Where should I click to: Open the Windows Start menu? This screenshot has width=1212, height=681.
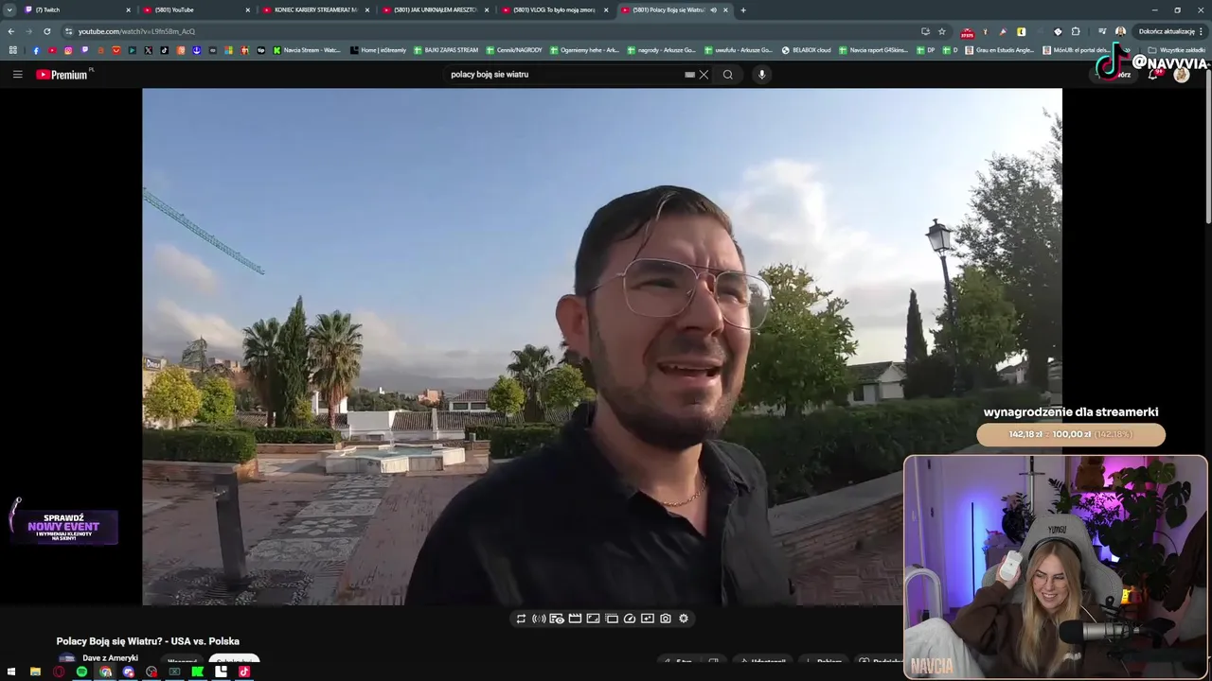point(11,672)
